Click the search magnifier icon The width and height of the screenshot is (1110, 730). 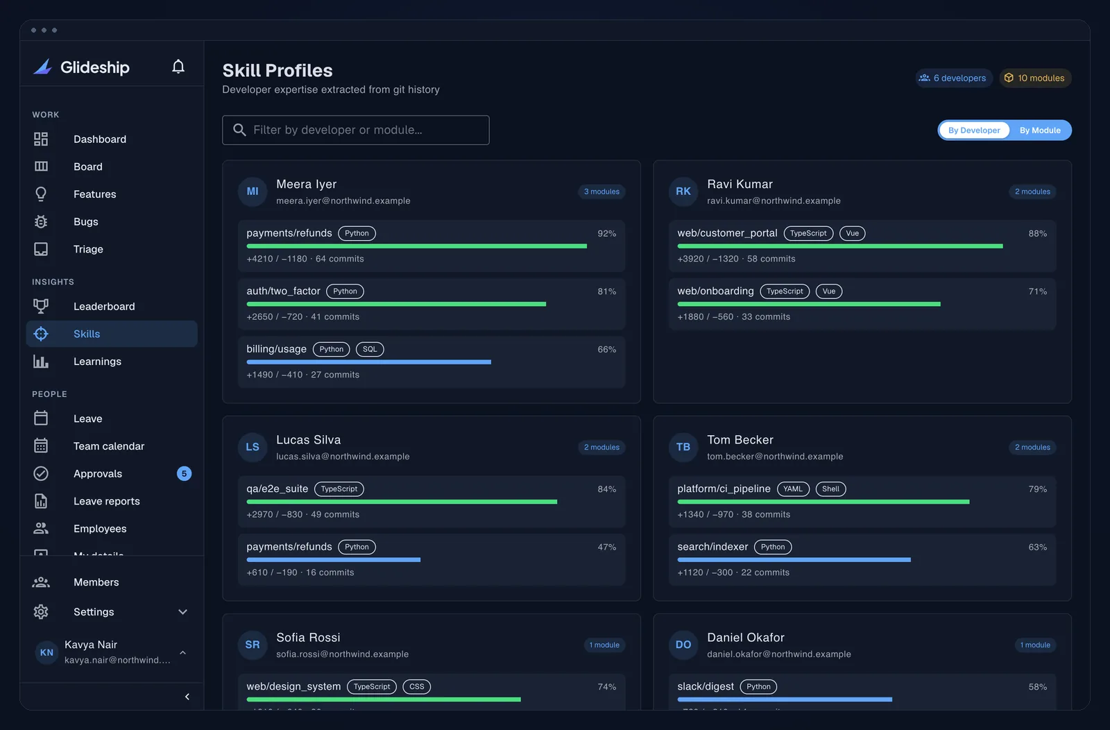click(x=239, y=130)
